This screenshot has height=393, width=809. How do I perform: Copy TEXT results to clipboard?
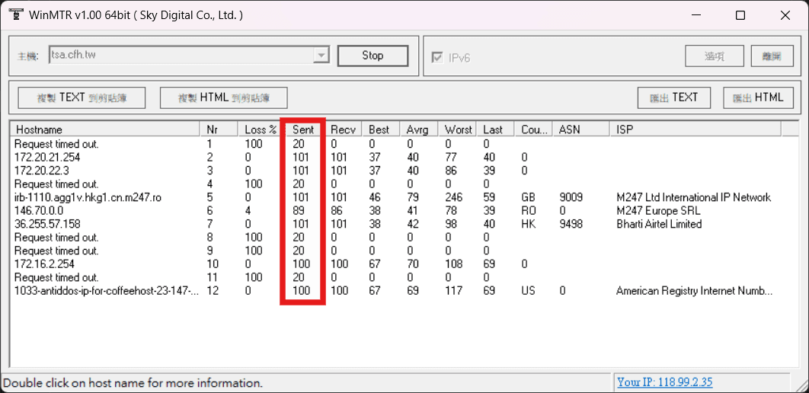[x=82, y=97]
